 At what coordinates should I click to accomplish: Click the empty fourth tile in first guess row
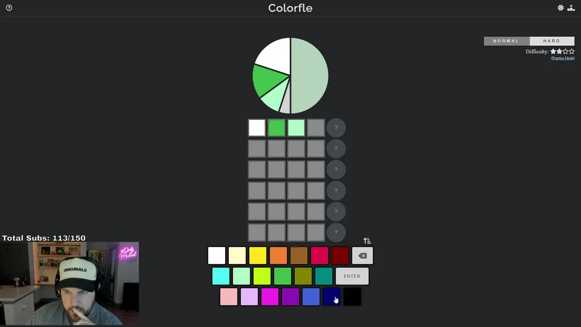[316, 128]
